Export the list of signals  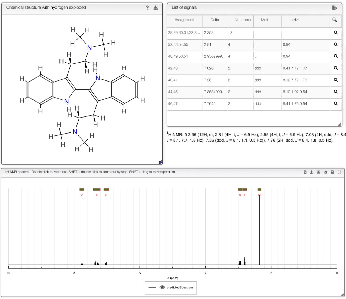335,8
